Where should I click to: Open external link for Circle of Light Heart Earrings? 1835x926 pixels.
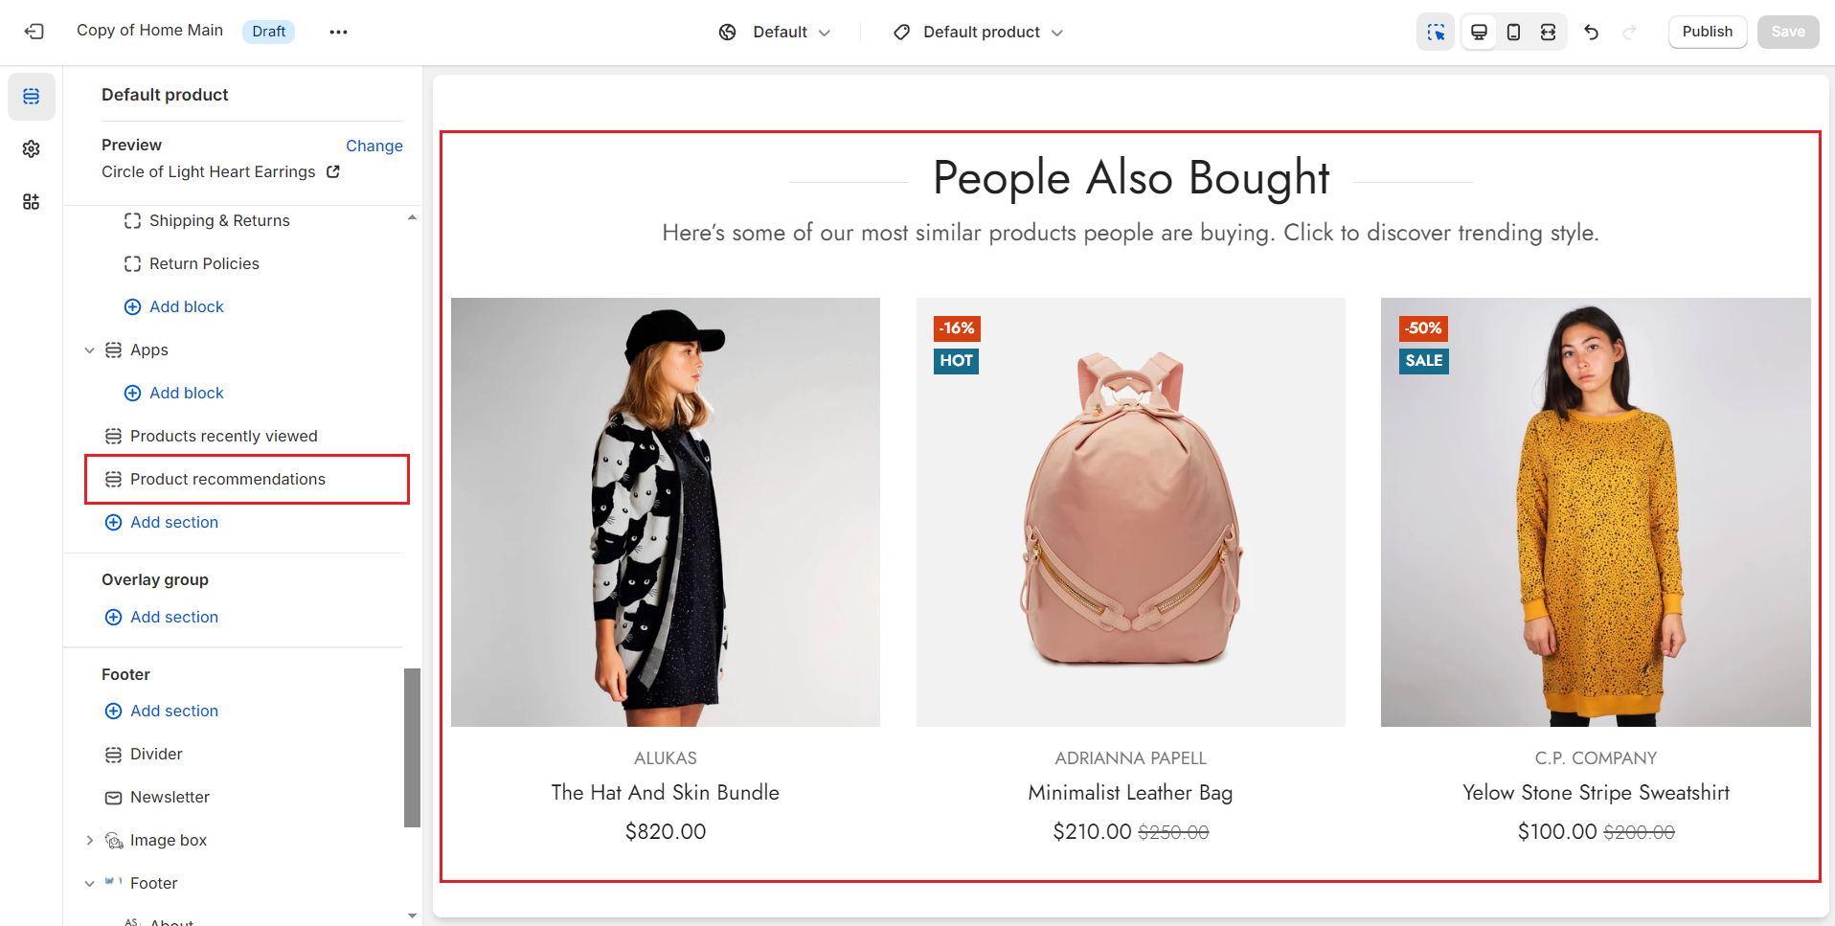333,171
